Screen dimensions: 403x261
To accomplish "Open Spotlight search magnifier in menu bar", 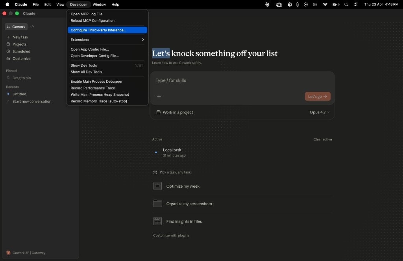I will click(346, 4).
